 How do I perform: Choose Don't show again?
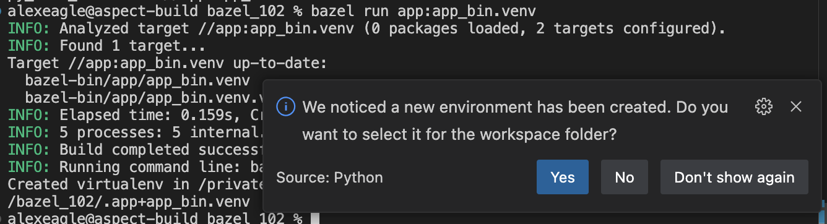pos(734,177)
